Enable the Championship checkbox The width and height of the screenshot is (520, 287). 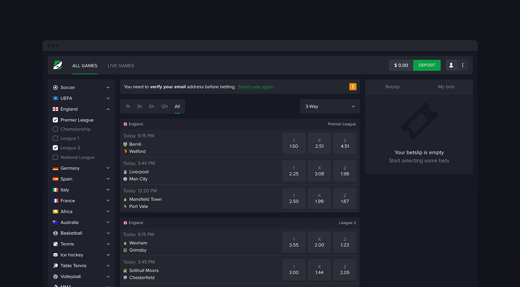pyautogui.click(x=55, y=129)
